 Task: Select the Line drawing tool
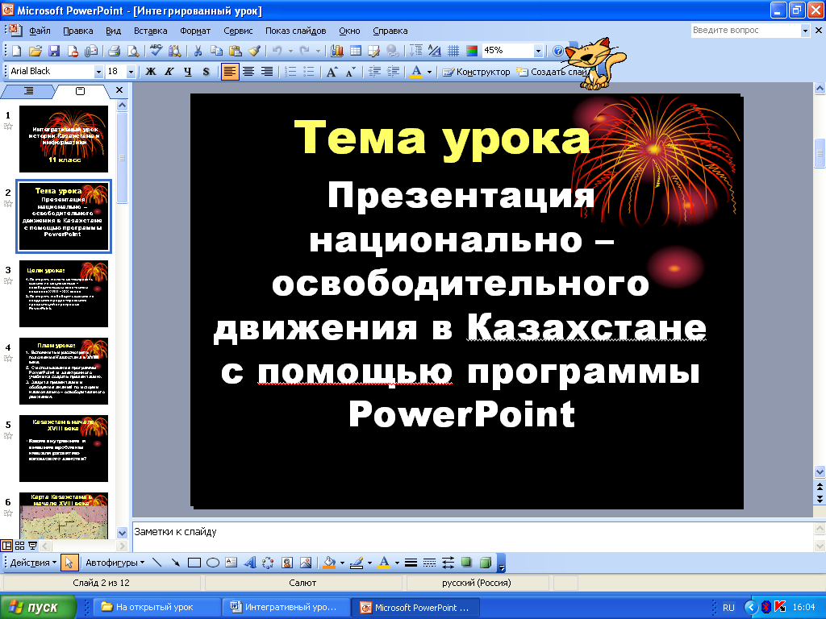(157, 563)
